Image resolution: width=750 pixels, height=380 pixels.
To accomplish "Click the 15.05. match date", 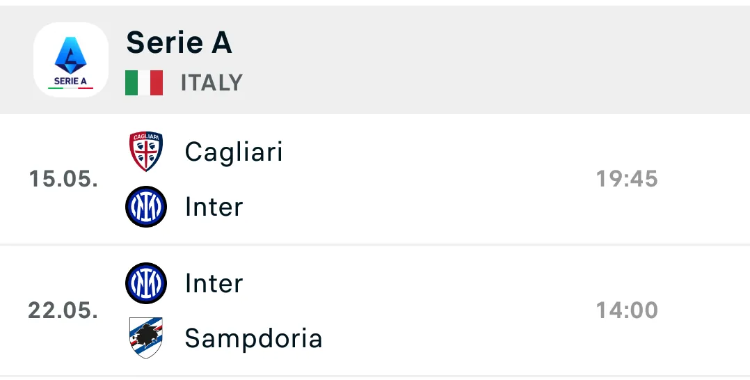I will tap(63, 179).
